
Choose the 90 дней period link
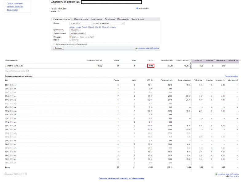98,27
